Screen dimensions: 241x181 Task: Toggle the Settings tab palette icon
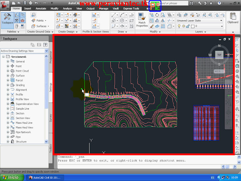[x=23, y=15]
